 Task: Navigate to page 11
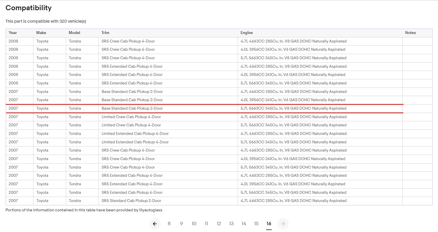pyautogui.click(x=207, y=224)
